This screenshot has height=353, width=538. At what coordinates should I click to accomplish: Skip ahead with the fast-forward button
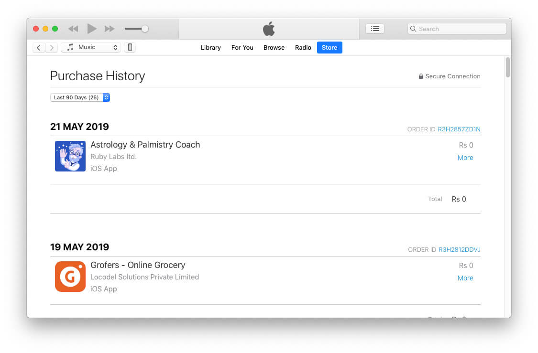110,29
